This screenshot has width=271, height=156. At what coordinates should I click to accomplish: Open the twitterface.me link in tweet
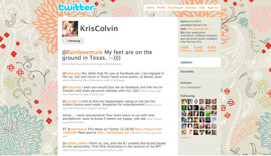[113, 132]
